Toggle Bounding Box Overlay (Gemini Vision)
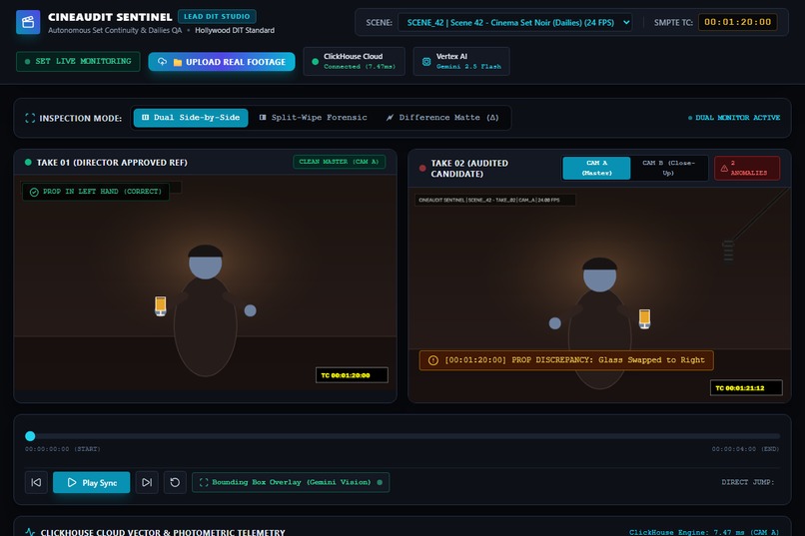 tap(291, 482)
